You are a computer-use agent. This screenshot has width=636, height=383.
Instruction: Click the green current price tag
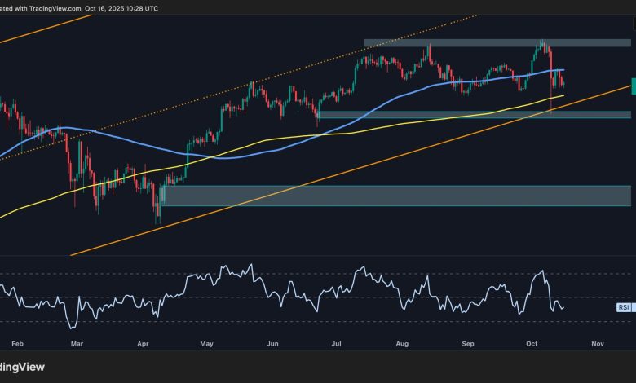tap(633, 86)
